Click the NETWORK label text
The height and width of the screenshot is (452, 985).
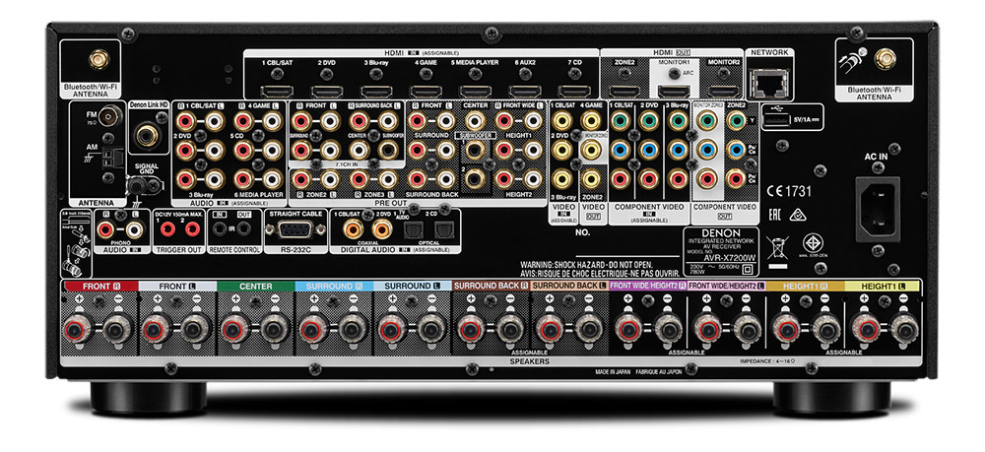tap(769, 53)
